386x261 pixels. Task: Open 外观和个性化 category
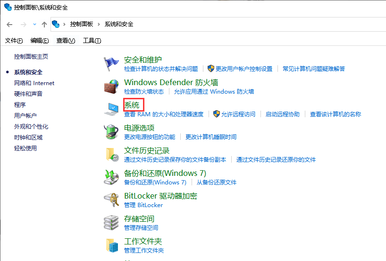click(x=31, y=127)
